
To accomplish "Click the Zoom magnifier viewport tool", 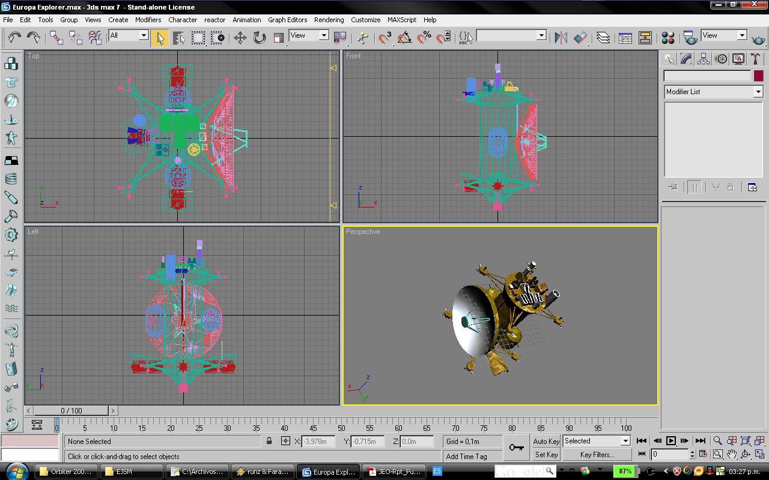I will 718,441.
